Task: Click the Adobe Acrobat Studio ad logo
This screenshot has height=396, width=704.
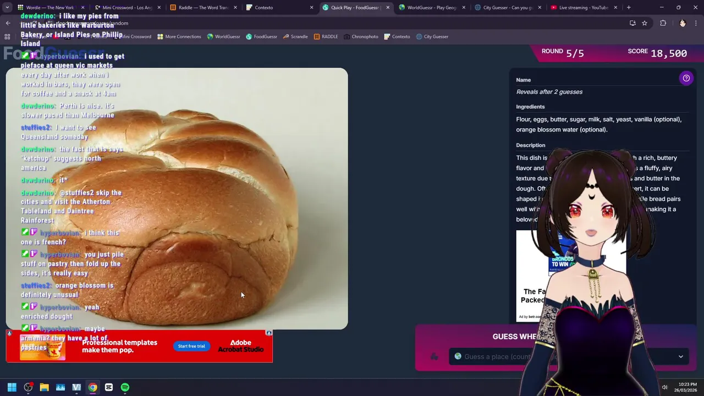Action: [240, 346]
